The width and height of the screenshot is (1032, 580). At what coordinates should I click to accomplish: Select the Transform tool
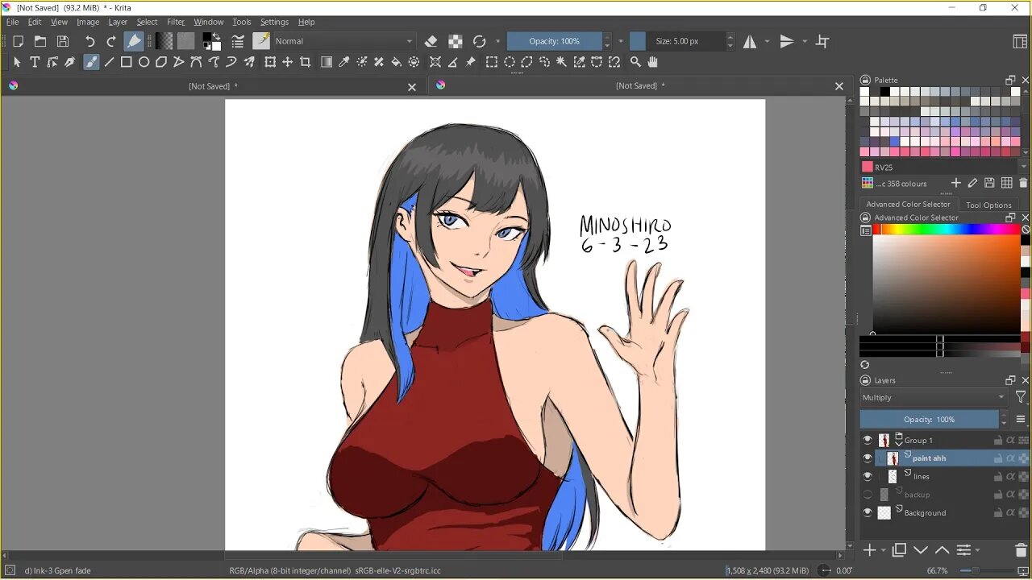[270, 62]
